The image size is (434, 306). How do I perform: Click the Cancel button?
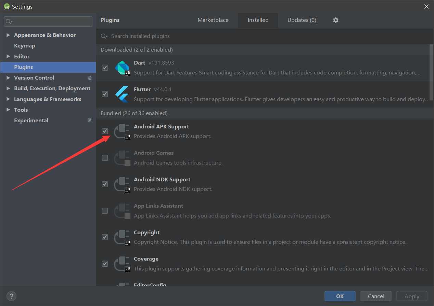376,296
